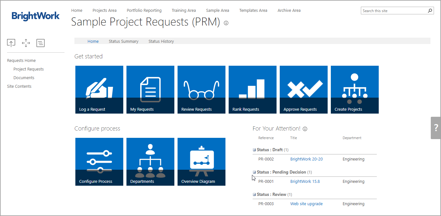Open the Log a Request tile

coord(99,90)
